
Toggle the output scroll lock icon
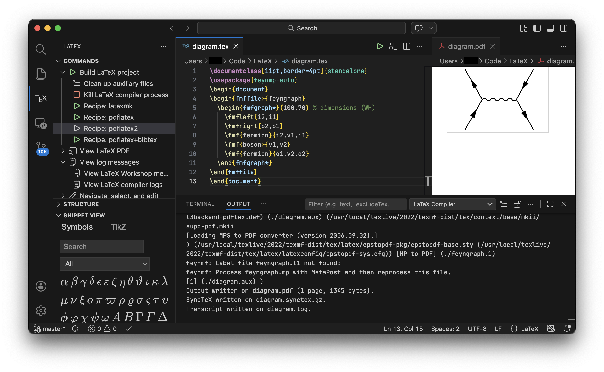click(517, 204)
